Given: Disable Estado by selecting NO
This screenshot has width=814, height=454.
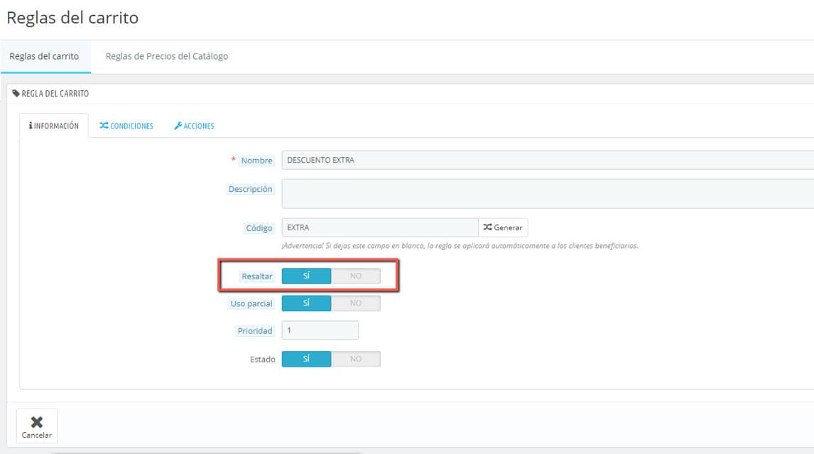Looking at the screenshot, I should [355, 359].
